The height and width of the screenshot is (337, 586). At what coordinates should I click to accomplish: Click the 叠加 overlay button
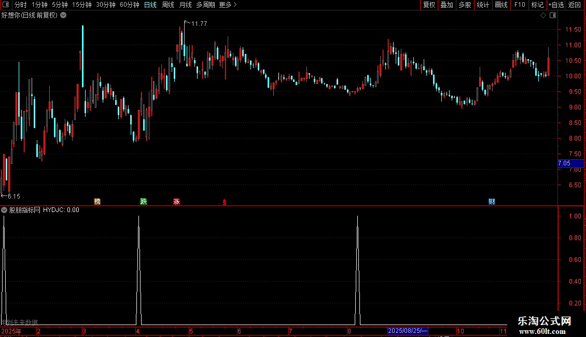[x=447, y=5]
